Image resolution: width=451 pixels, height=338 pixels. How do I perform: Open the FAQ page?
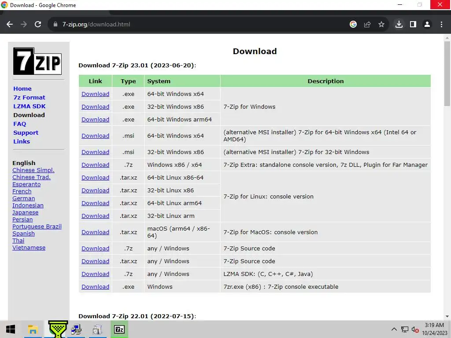[19, 124]
